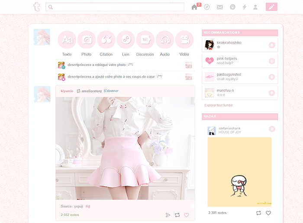303x223 pixels.
Task: Open the inbox envelope icon
Action: 220,7
